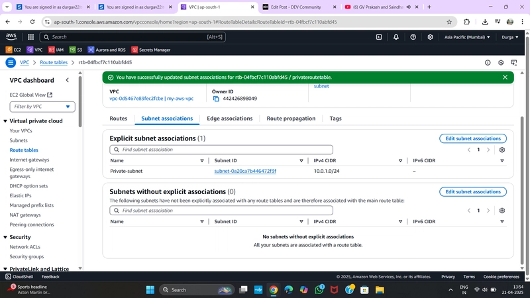Viewport: 530px width, 298px height.
Task: Open File Explorer from the taskbar
Action: [x=380, y=290]
